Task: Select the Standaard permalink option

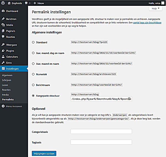Action: pyautogui.click(x=33, y=42)
